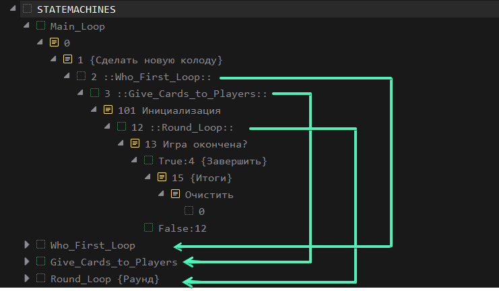
Task: Click the note icon beside 15 {Итоги}
Action: pos(162,177)
